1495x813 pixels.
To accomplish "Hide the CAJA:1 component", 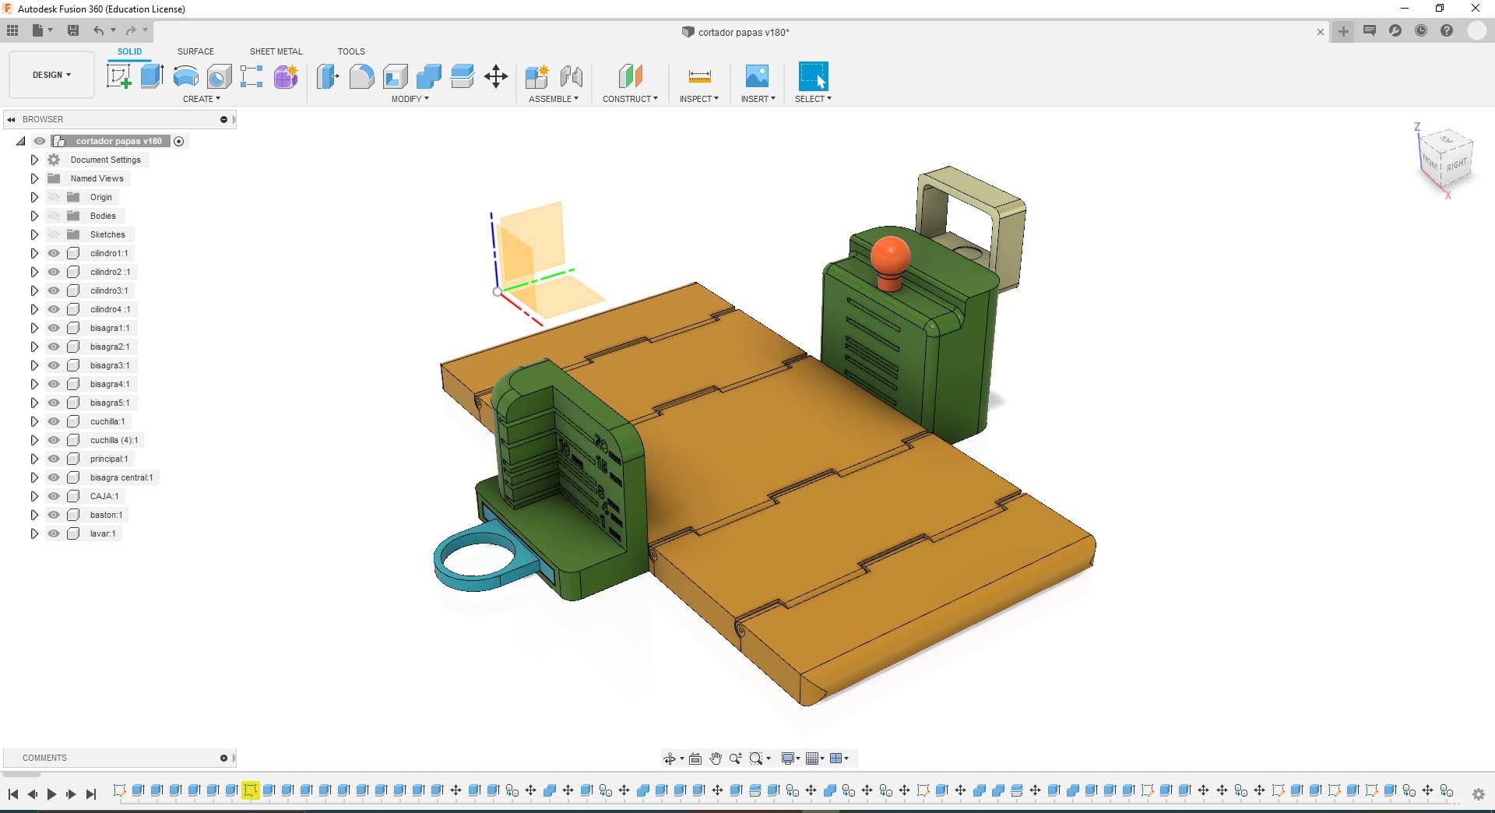I will (54, 496).
